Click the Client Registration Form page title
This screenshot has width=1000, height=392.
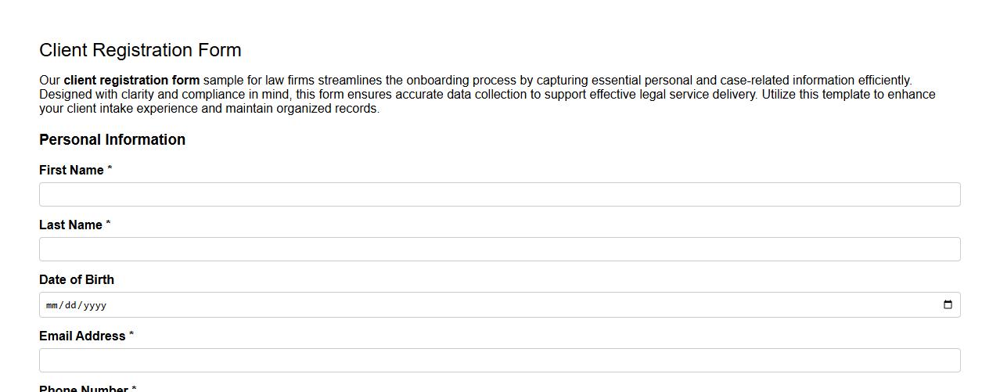140,50
